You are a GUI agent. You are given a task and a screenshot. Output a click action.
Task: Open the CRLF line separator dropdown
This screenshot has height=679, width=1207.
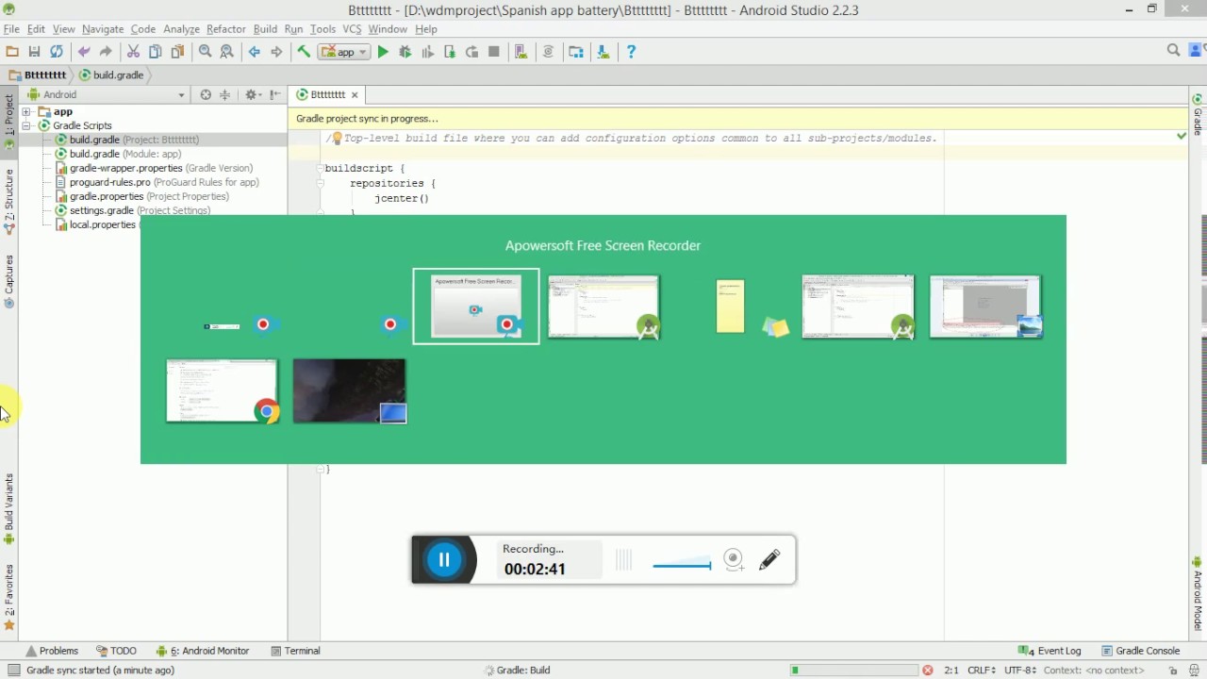(x=982, y=671)
